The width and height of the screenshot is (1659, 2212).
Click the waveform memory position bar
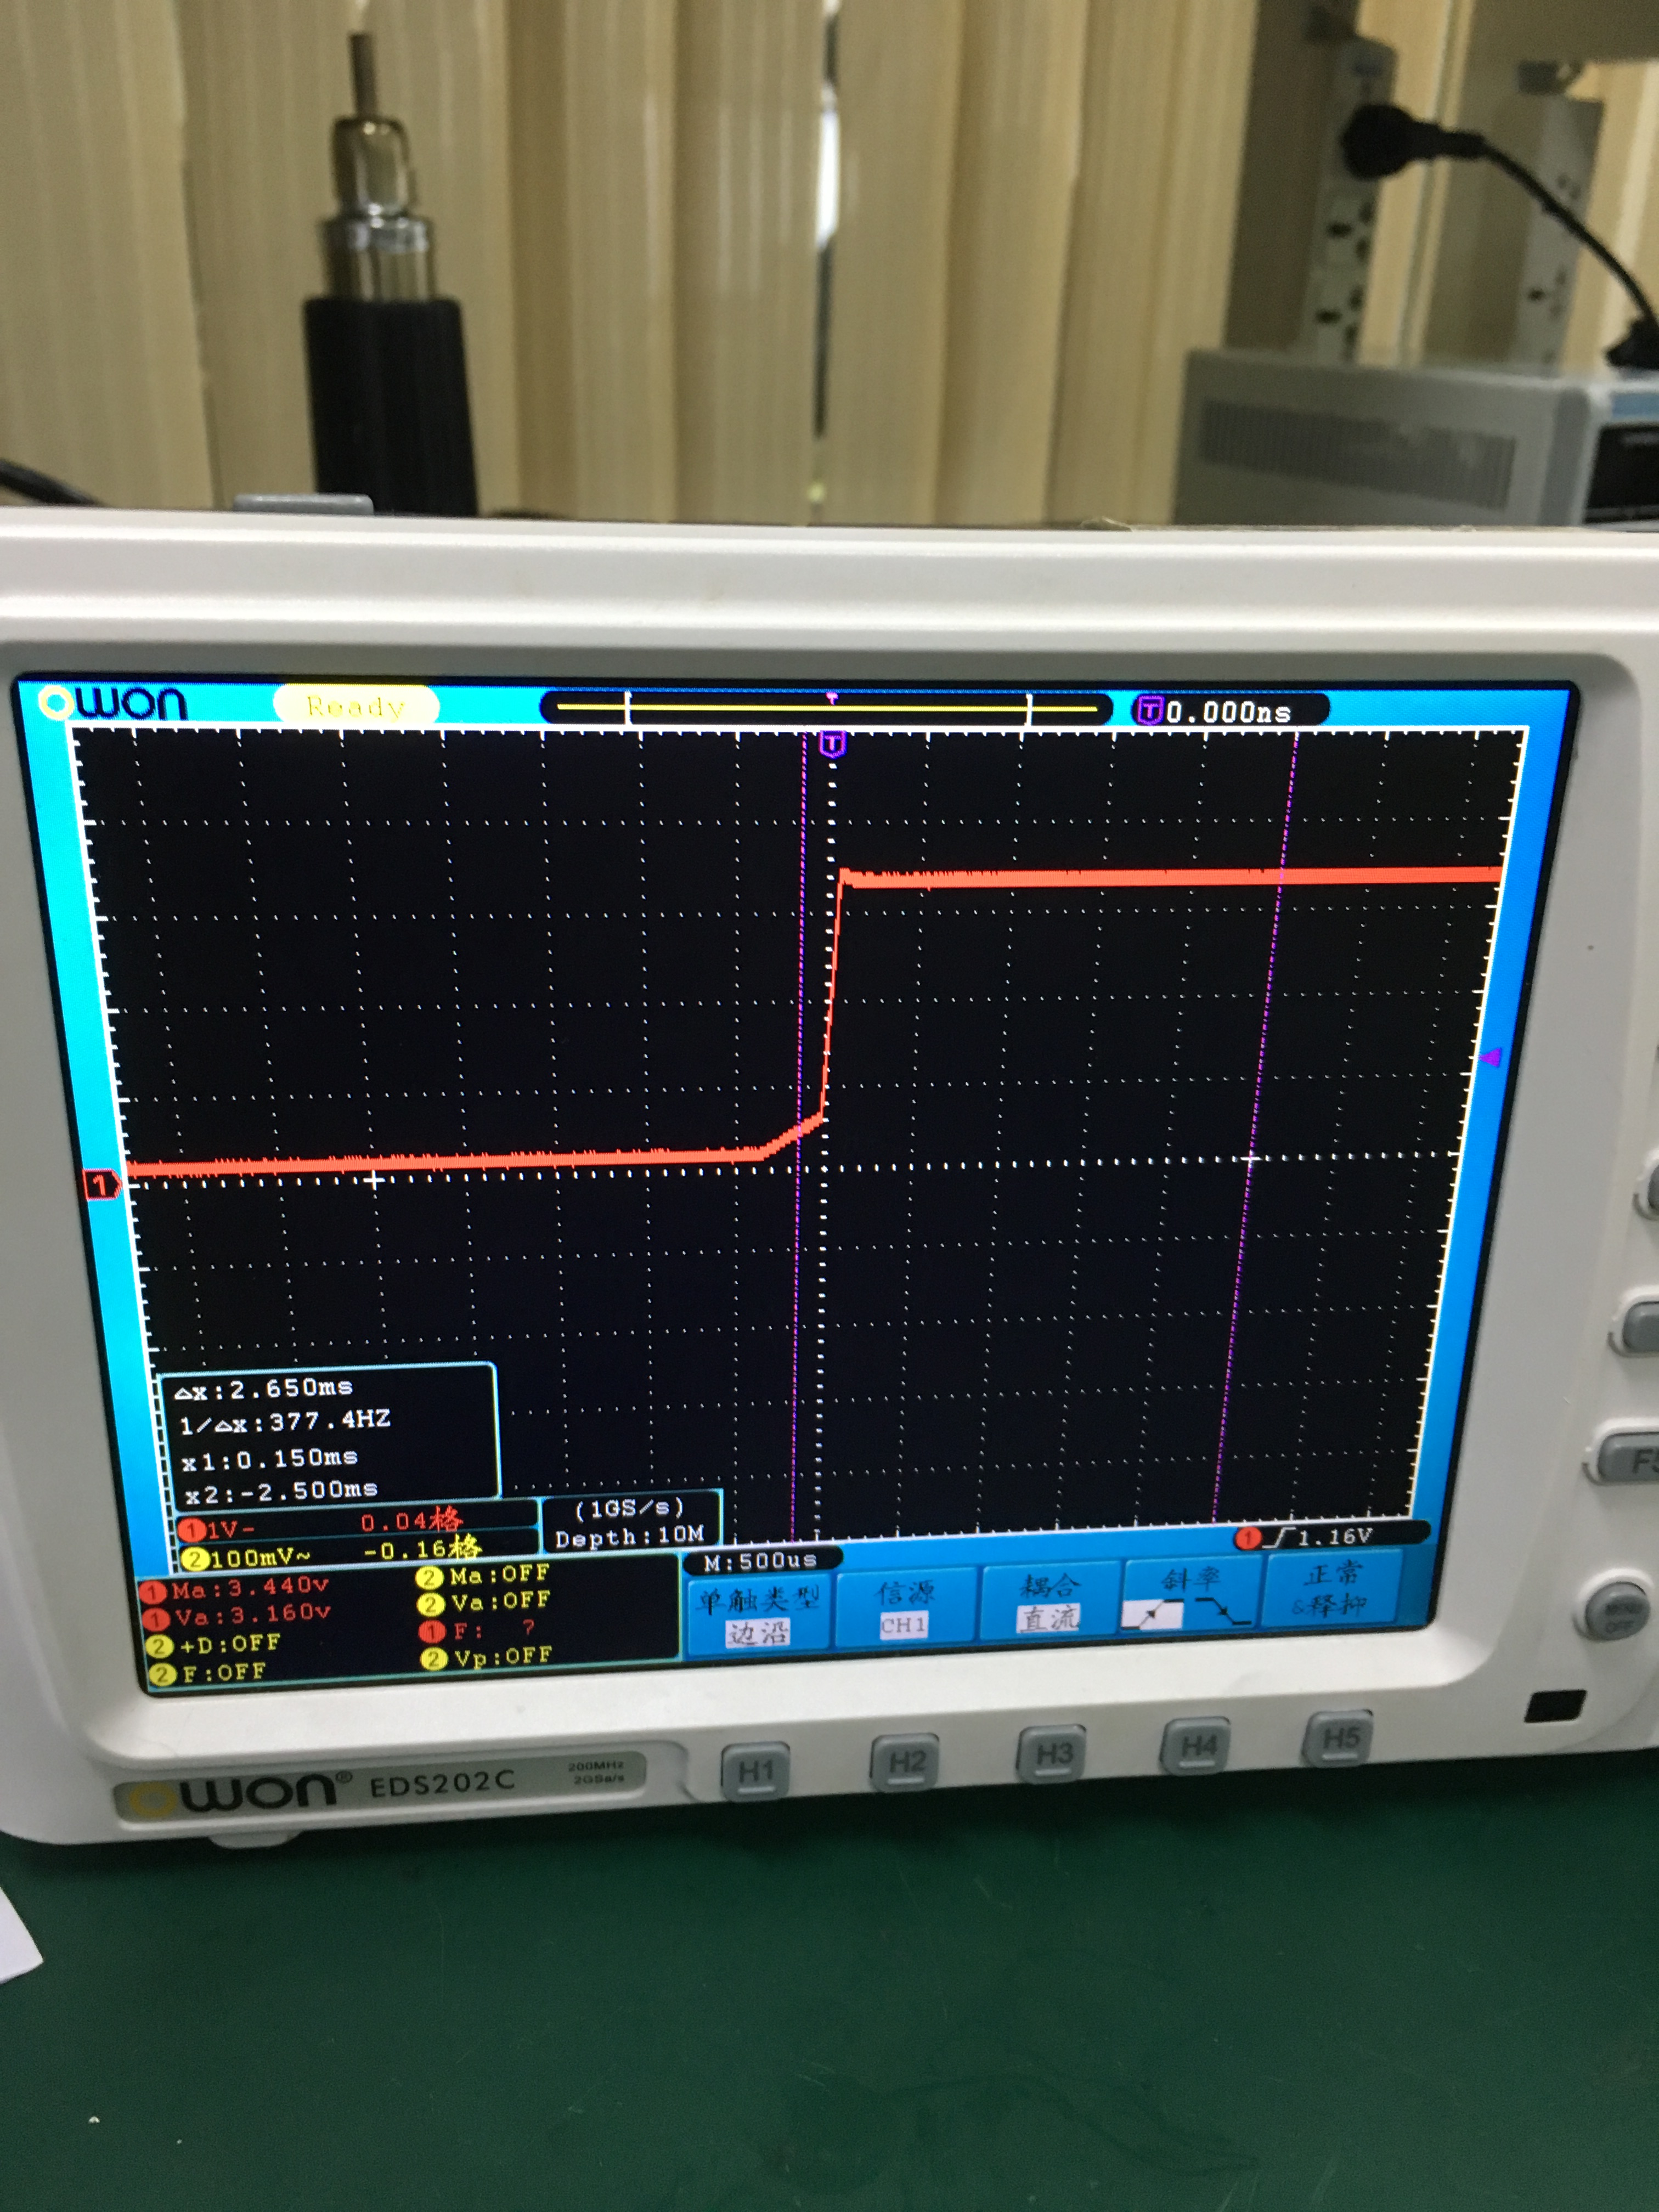[826, 709]
